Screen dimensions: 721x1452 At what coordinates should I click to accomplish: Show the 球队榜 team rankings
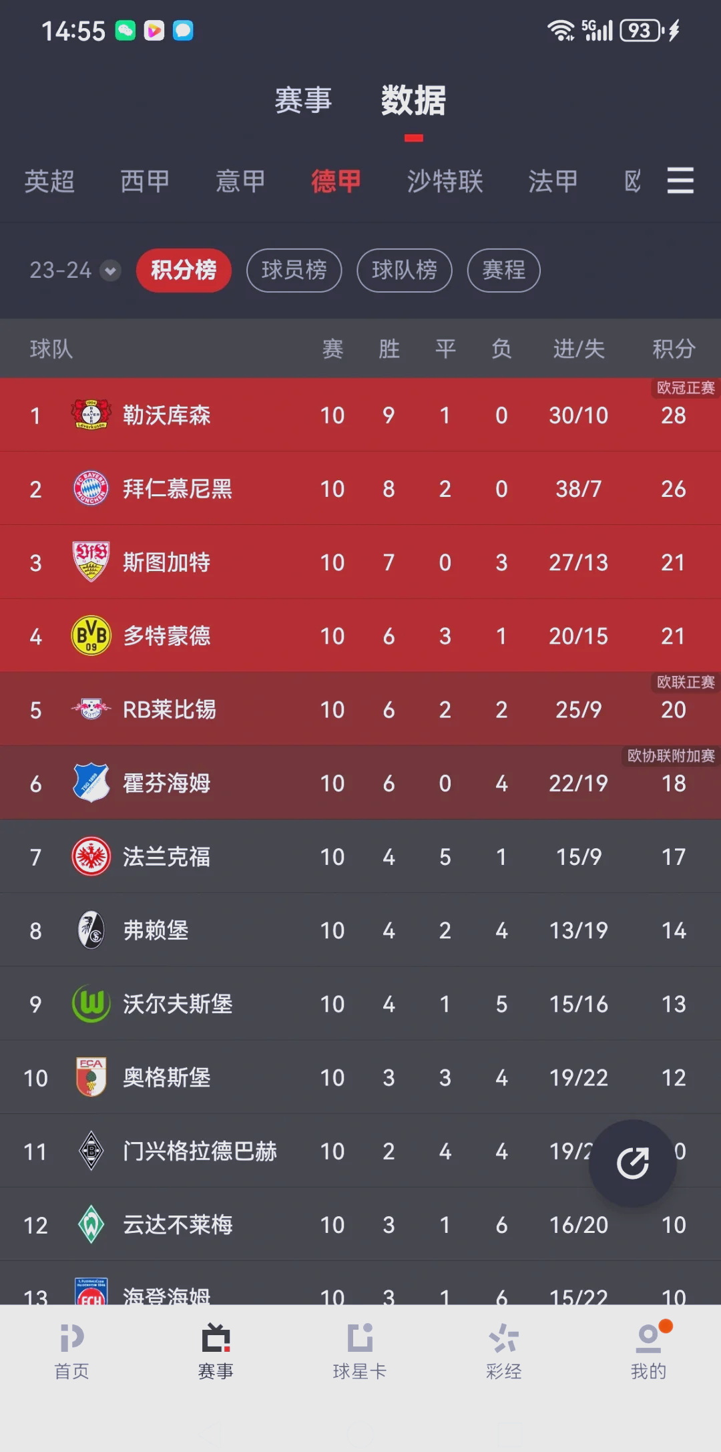(x=405, y=270)
